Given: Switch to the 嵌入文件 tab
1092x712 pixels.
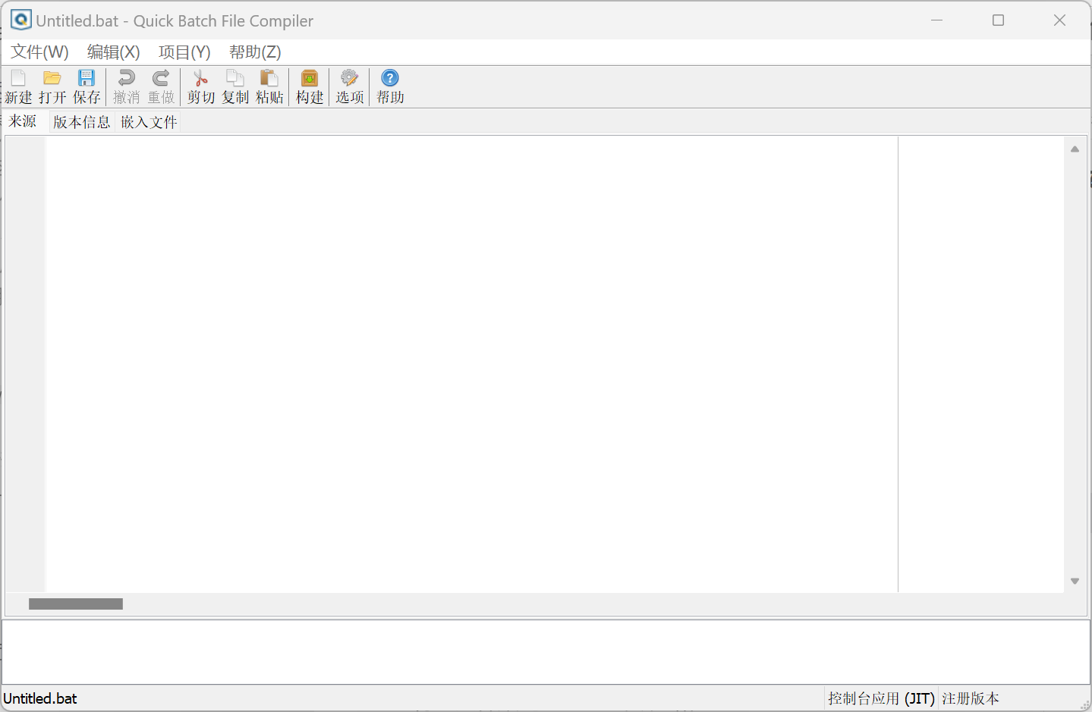Looking at the screenshot, I should pos(149,122).
